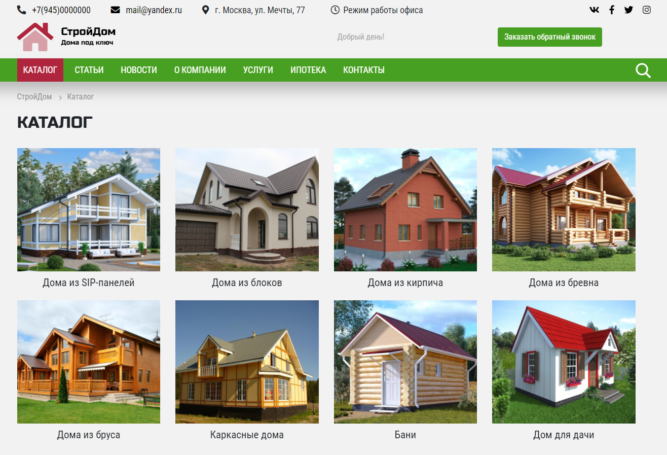This screenshot has width=667, height=455.
Task: Click the VK social network icon
Action: [x=594, y=10]
